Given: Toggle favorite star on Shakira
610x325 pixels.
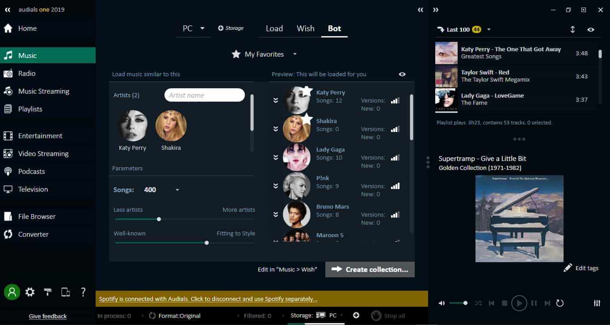Looking at the screenshot, I should point(307,119).
